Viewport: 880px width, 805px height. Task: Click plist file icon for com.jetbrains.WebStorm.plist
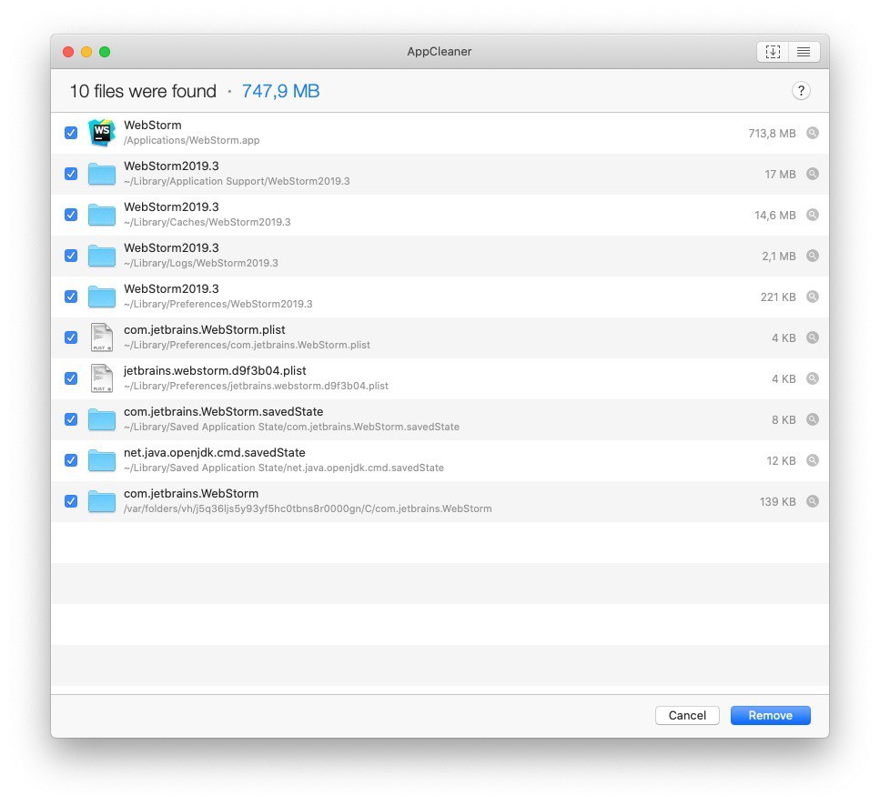[102, 337]
